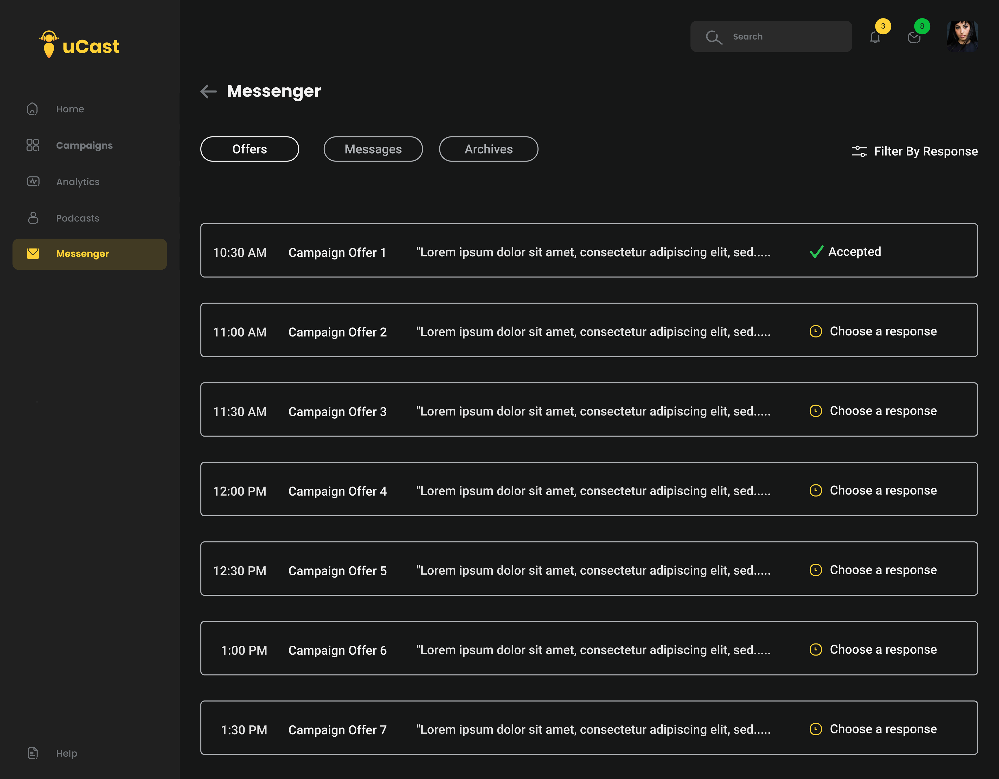Open Podcasts in sidebar
The width and height of the screenshot is (999, 779).
click(78, 218)
